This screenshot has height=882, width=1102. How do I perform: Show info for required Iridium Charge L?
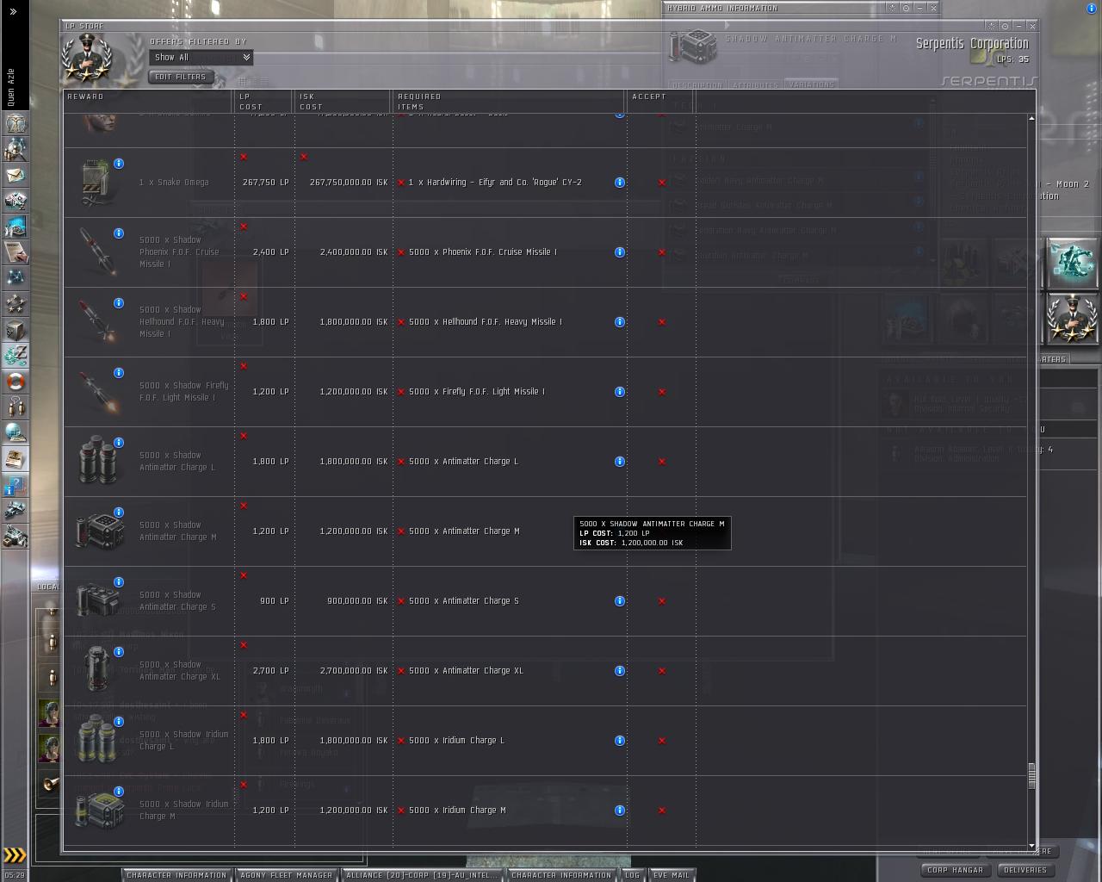click(x=619, y=741)
